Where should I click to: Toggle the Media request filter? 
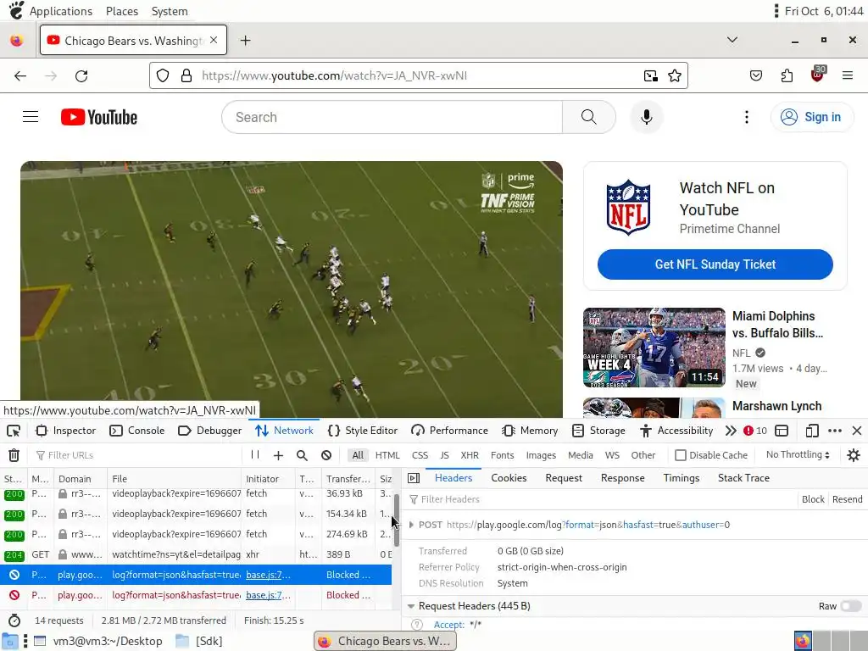click(x=580, y=455)
